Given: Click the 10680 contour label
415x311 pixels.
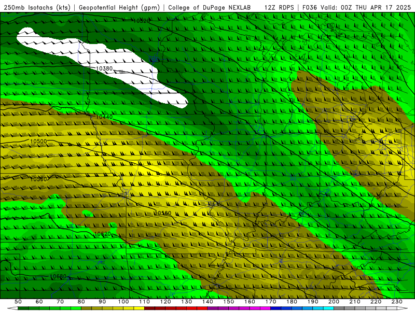Looking at the screenshot, I should [58, 276].
